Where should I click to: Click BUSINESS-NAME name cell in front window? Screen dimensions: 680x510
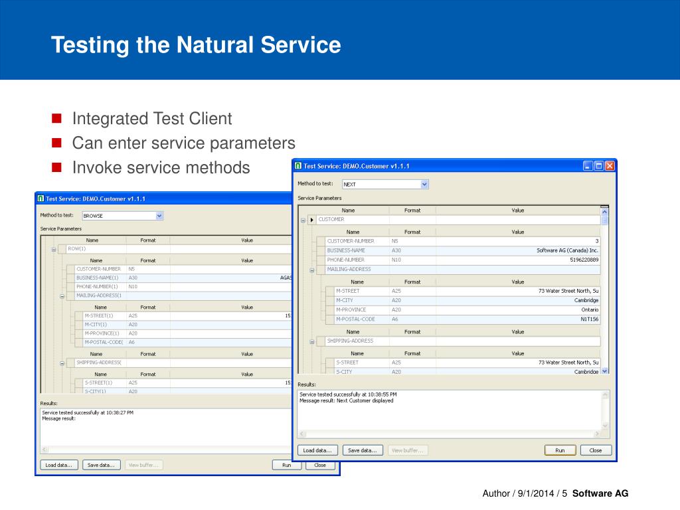coord(357,250)
